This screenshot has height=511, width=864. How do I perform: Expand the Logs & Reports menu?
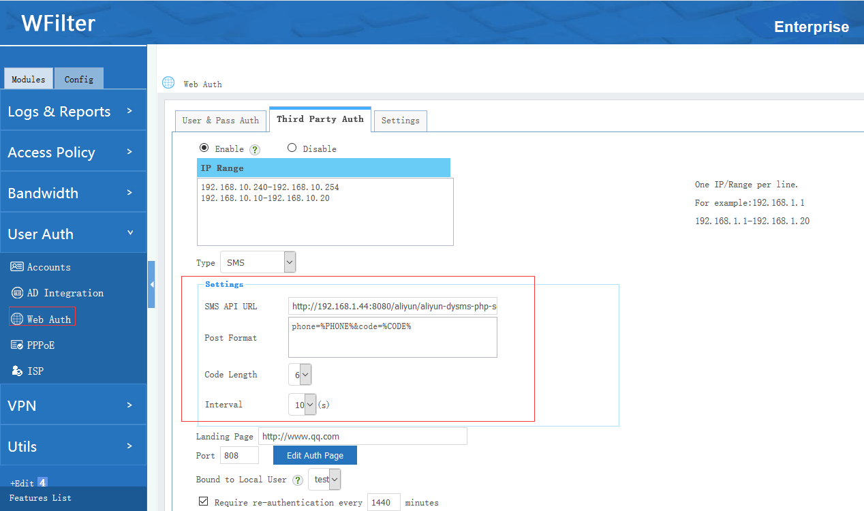73,112
